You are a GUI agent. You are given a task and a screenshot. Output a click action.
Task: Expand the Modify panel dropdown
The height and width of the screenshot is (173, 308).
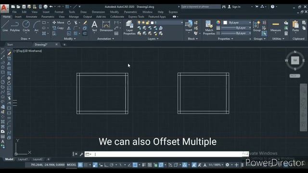coord(70,39)
